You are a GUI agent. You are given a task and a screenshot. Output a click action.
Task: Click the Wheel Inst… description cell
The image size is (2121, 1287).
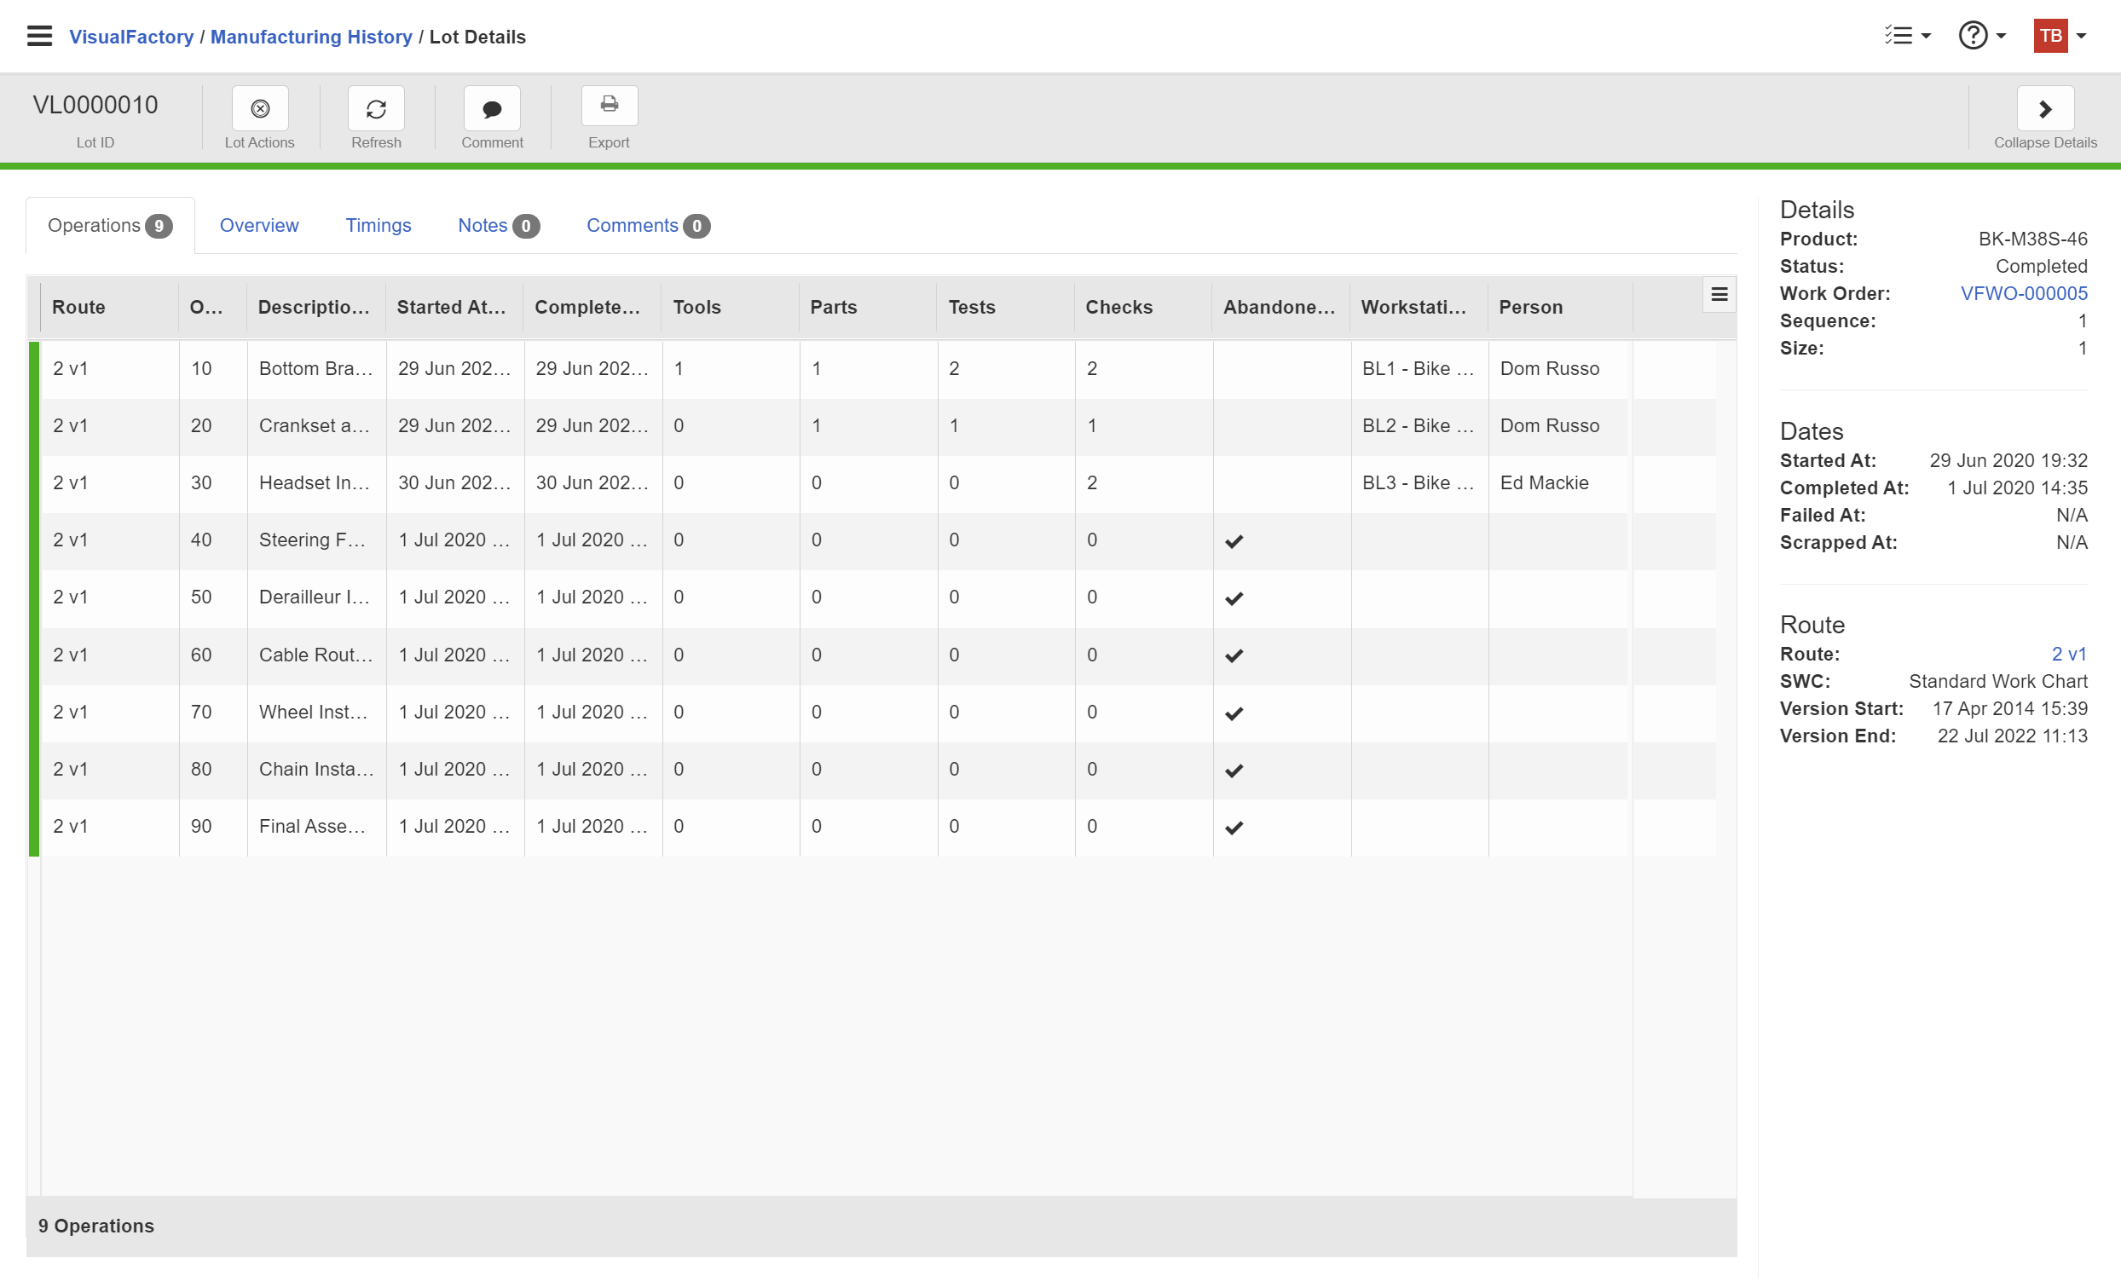click(x=316, y=712)
